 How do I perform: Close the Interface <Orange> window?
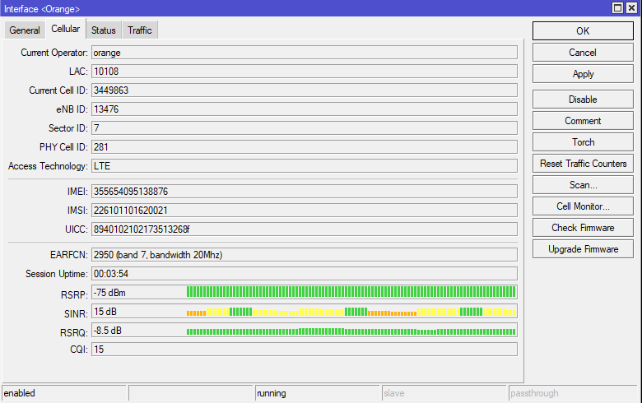pos(631,7)
